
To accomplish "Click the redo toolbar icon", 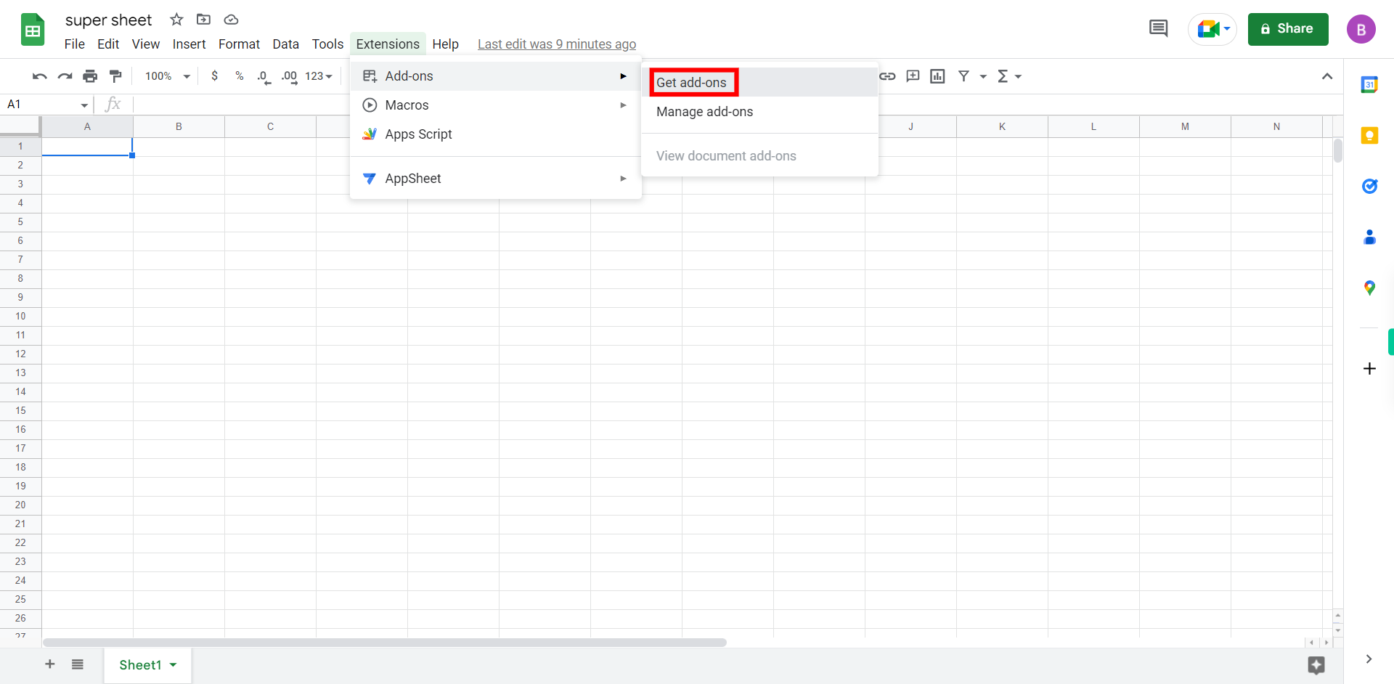I will [65, 76].
